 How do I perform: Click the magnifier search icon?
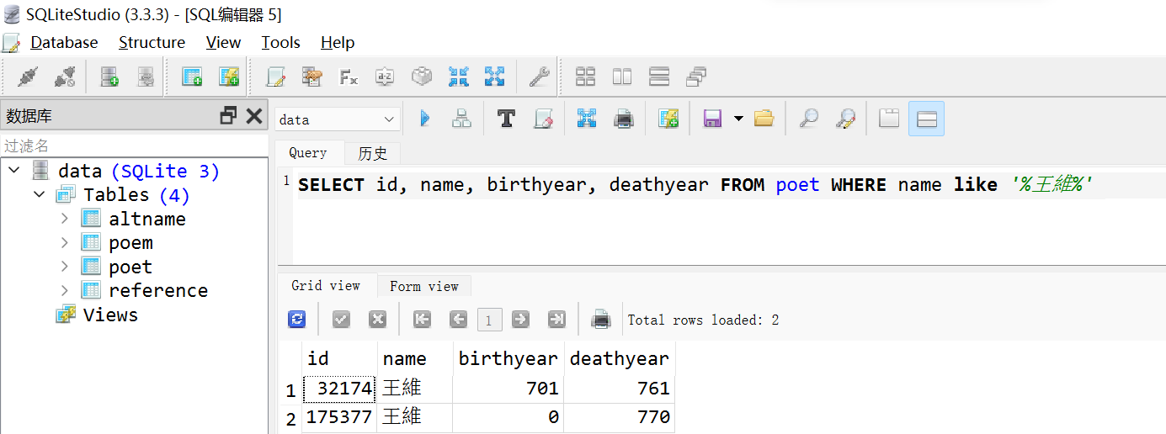coord(808,119)
